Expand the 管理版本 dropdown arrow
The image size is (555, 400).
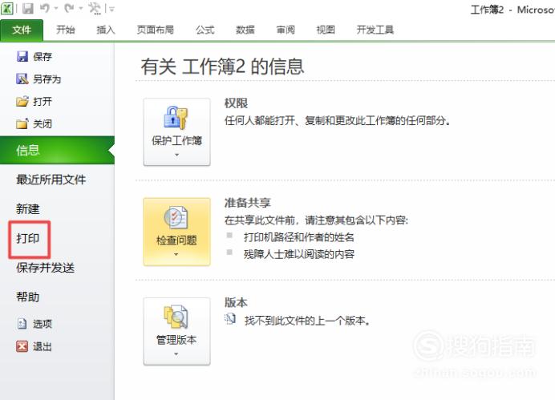coord(176,354)
